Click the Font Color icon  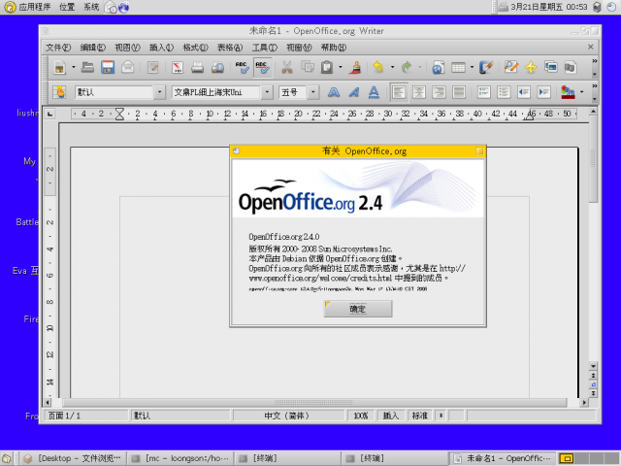568,92
